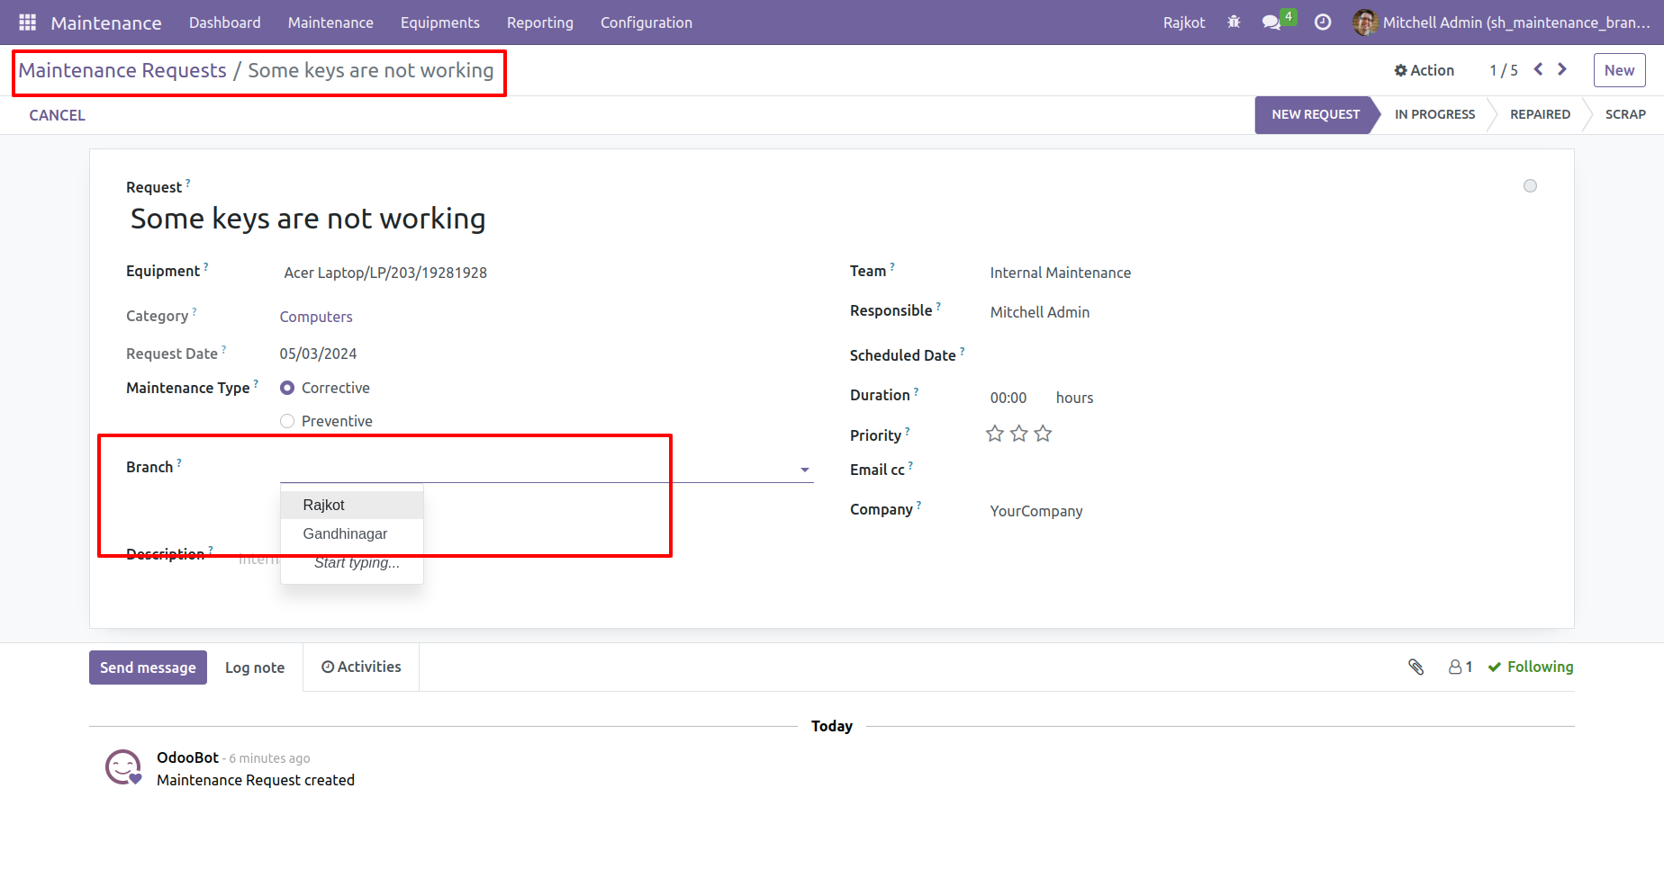1664x869 pixels.
Task: Select Preventive maintenance type
Action: pyautogui.click(x=287, y=421)
